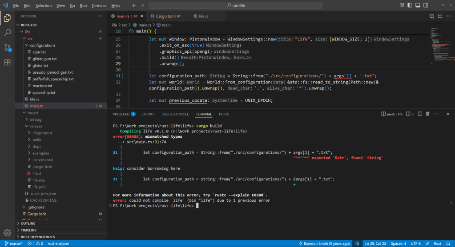This screenshot has width=455, height=247.
Task: Open pufferfish_spaceship.txt file
Action: (61, 79)
